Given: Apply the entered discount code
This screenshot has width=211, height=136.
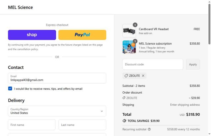Looking at the screenshot, I should point(193,64).
